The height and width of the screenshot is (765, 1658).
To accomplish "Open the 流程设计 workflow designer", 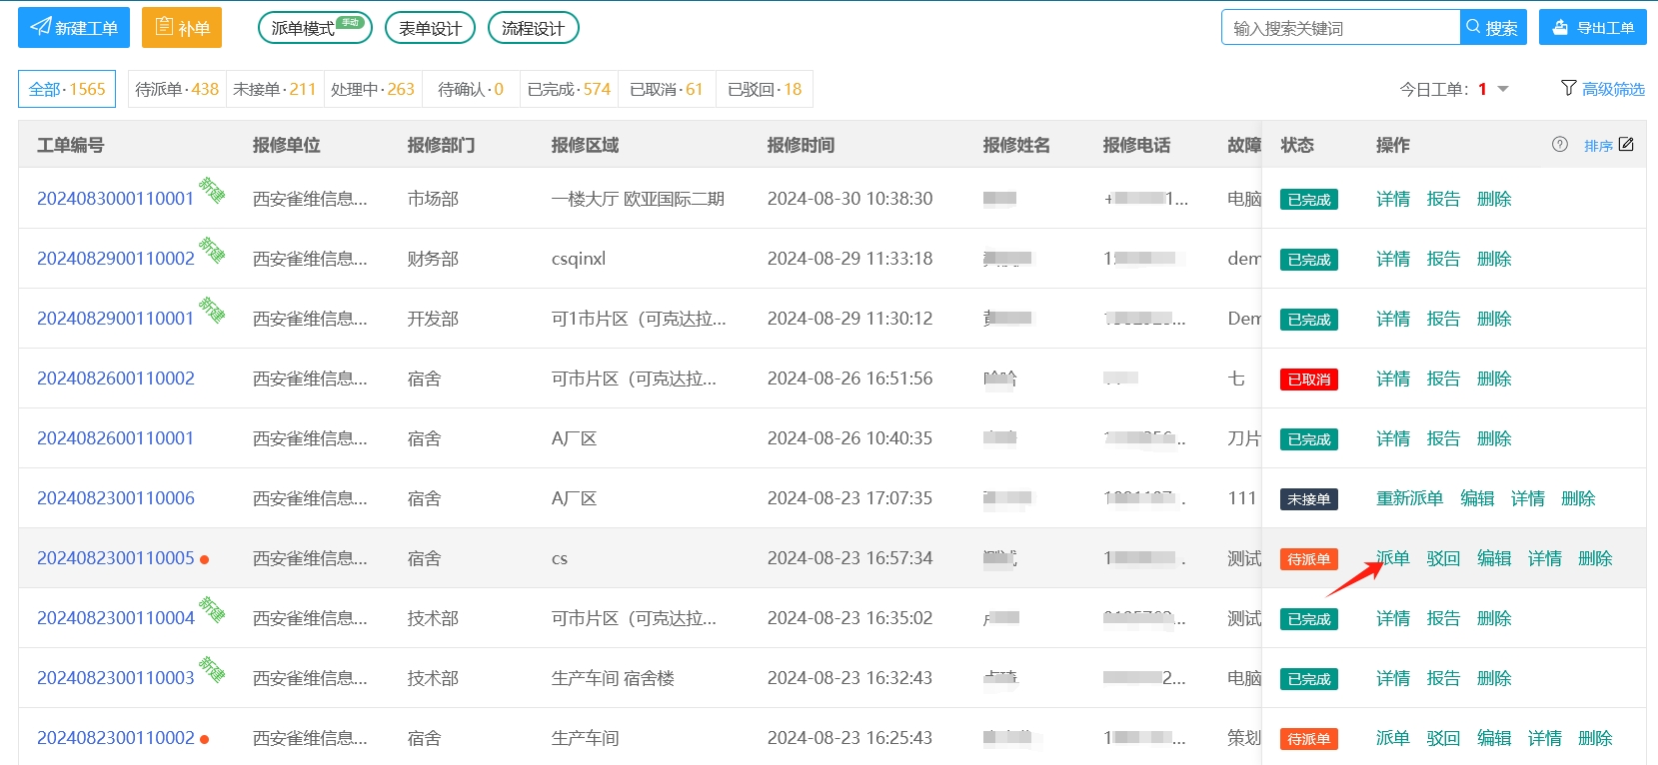I will point(533,28).
